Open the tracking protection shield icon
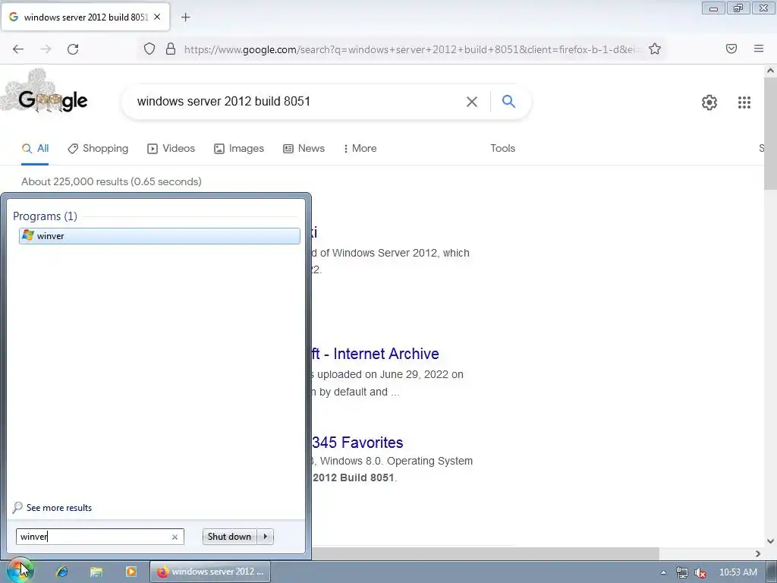 click(x=149, y=49)
